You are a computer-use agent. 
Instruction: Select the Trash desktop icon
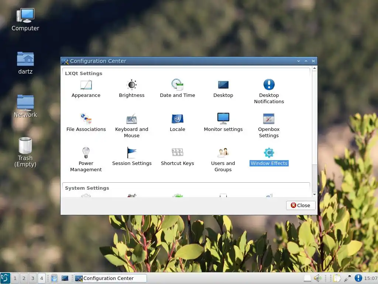tap(25, 152)
